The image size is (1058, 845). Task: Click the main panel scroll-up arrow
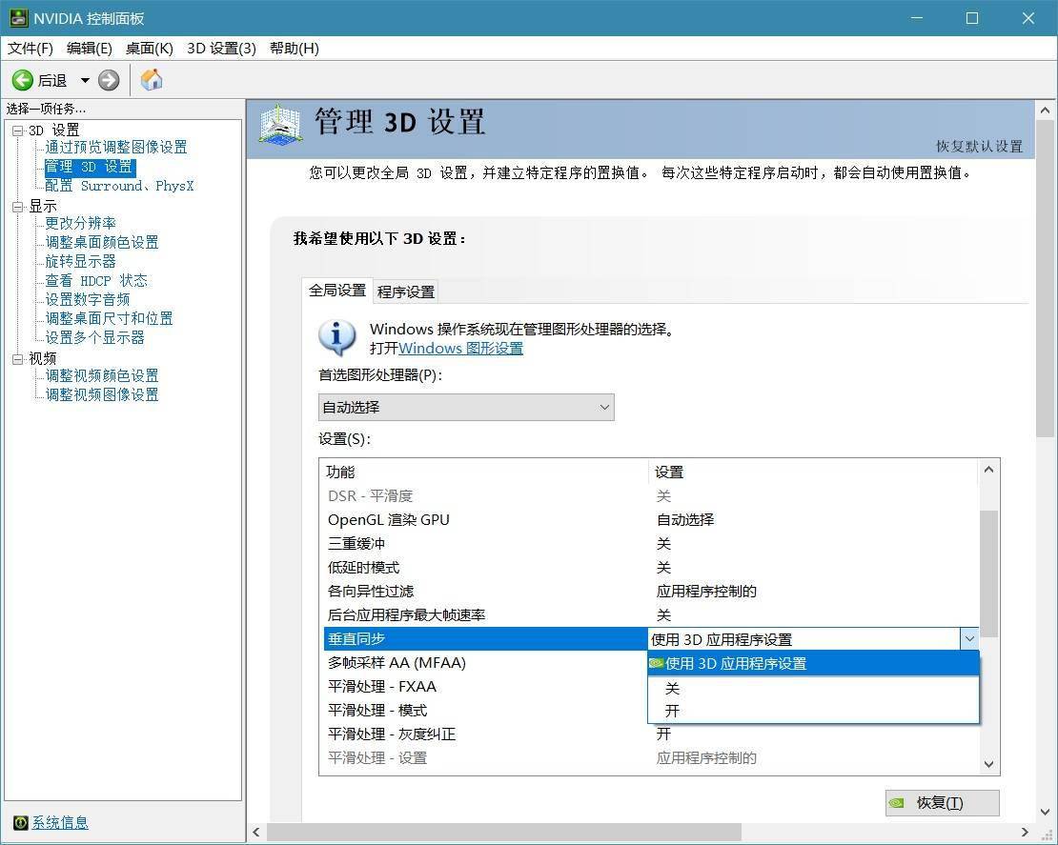tap(1045, 110)
